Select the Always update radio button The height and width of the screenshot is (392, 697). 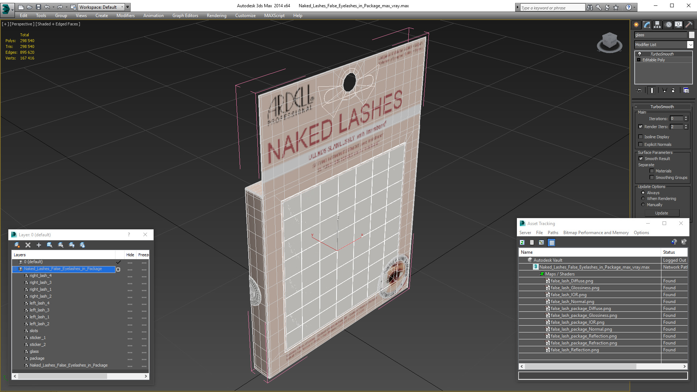[643, 193]
